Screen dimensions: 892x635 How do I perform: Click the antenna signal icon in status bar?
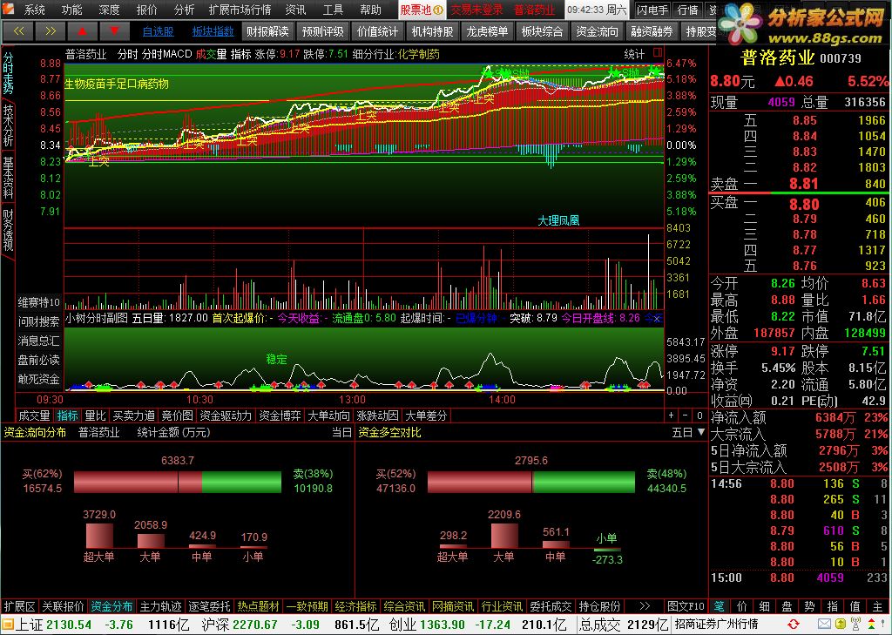(855, 625)
